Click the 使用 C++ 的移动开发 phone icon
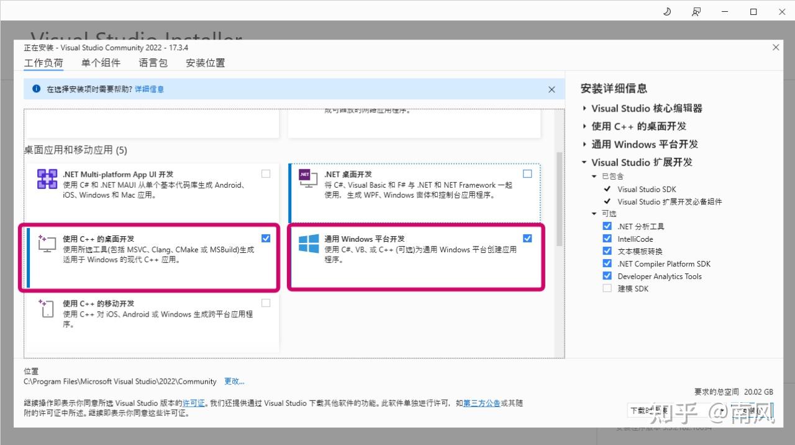 (47, 309)
